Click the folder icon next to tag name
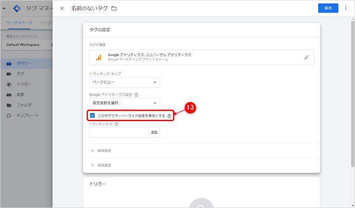 114,8
